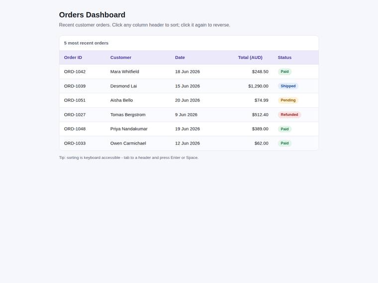Click the date 18 Jun 2026

point(188,71)
